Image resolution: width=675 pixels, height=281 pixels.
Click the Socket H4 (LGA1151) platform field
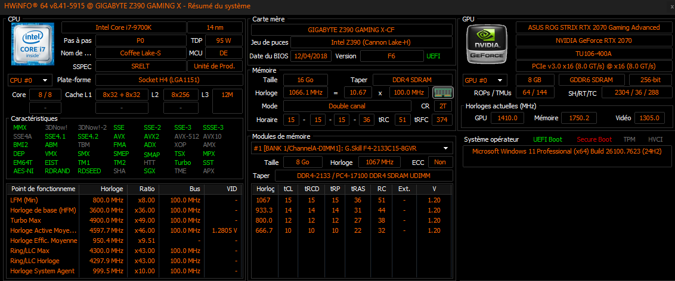click(x=169, y=80)
